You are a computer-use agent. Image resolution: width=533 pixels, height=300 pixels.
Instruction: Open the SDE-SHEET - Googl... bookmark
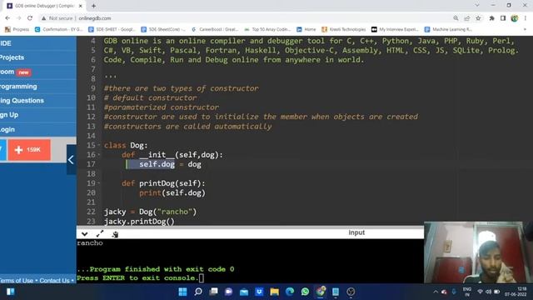pyautogui.click(x=112, y=30)
